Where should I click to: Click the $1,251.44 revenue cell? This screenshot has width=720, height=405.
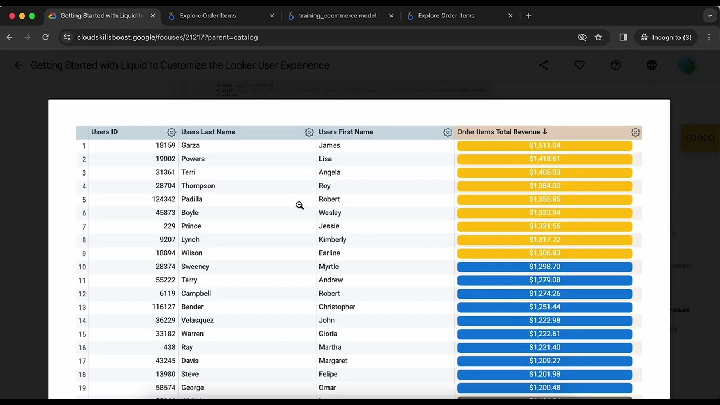(x=544, y=307)
